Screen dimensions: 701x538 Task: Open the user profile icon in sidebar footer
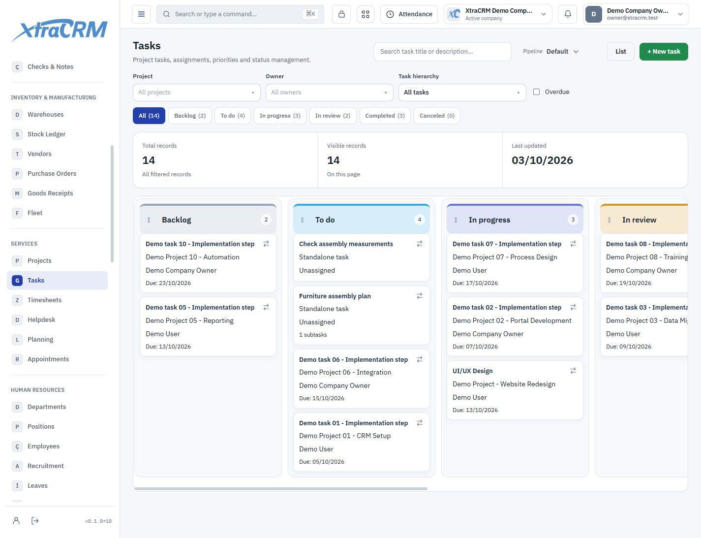(16, 521)
